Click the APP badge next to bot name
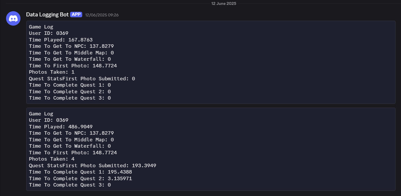 coord(76,14)
